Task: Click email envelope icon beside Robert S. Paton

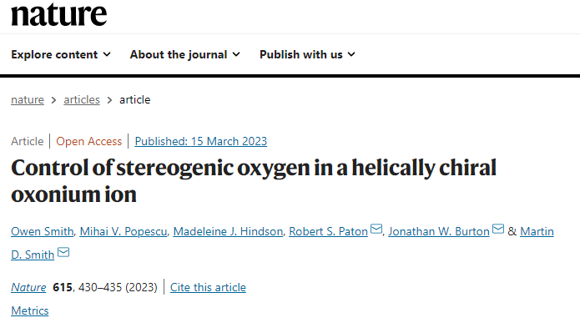Action: (x=376, y=229)
